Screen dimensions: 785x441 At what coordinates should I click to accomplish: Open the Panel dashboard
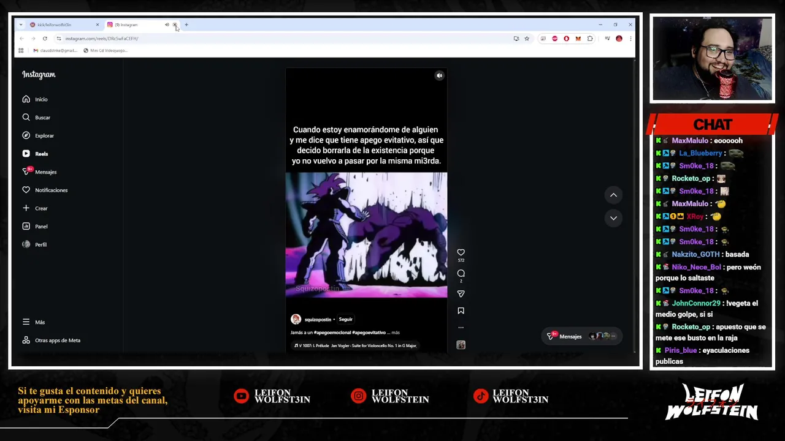pyautogui.click(x=35, y=226)
